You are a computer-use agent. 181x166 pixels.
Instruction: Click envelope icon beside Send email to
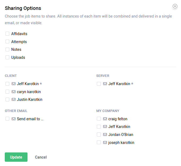(14, 119)
